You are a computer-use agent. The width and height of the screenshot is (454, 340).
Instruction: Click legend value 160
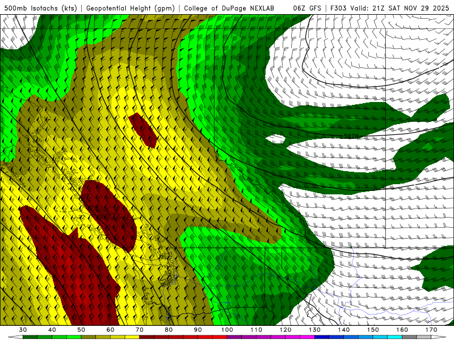click(402, 330)
